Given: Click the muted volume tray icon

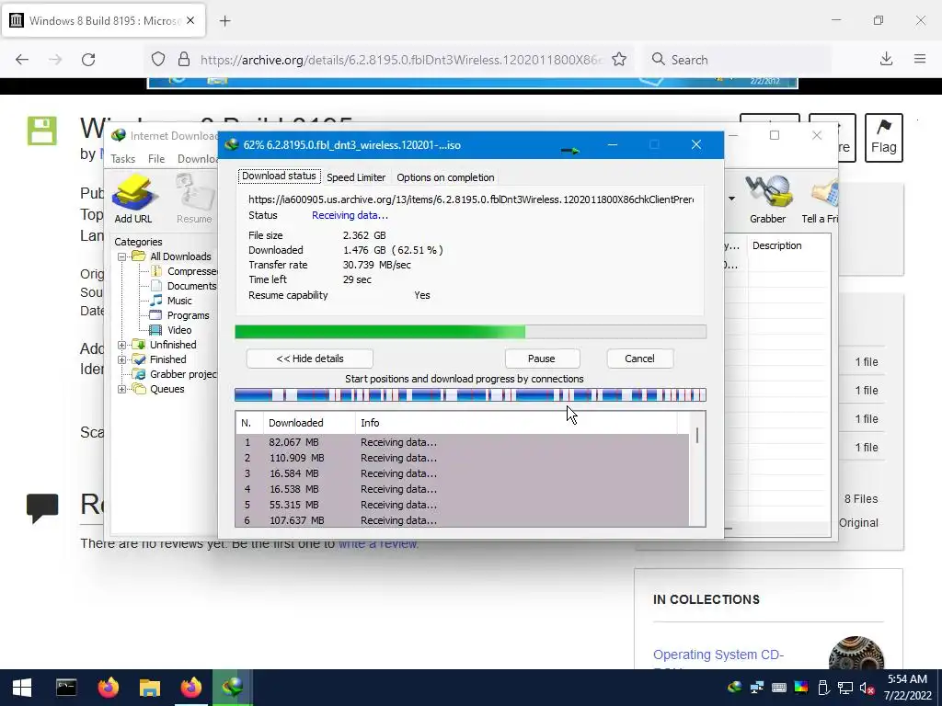Looking at the screenshot, I should [x=867, y=688].
